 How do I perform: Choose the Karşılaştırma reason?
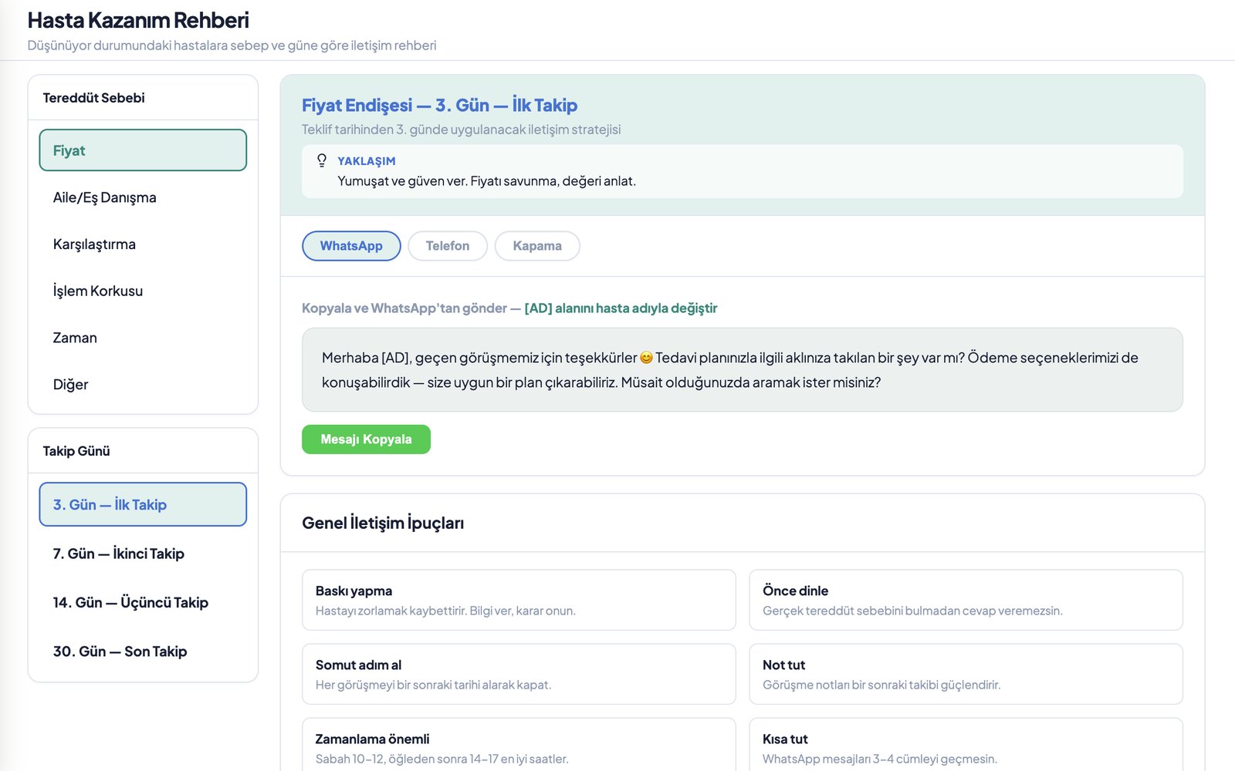click(143, 244)
